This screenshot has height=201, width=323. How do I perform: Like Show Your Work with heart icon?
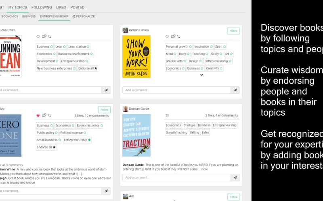pyautogui.click(x=167, y=37)
